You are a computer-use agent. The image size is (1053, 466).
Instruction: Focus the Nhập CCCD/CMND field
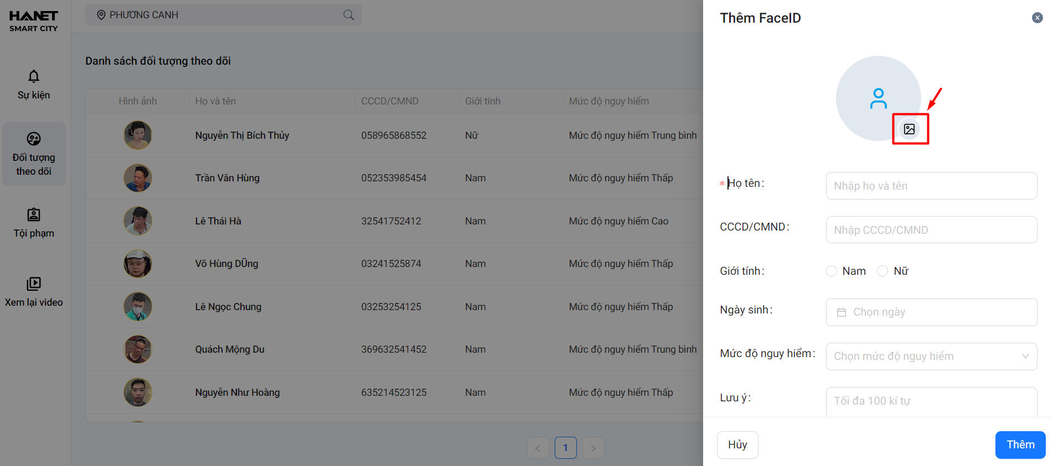click(x=931, y=230)
